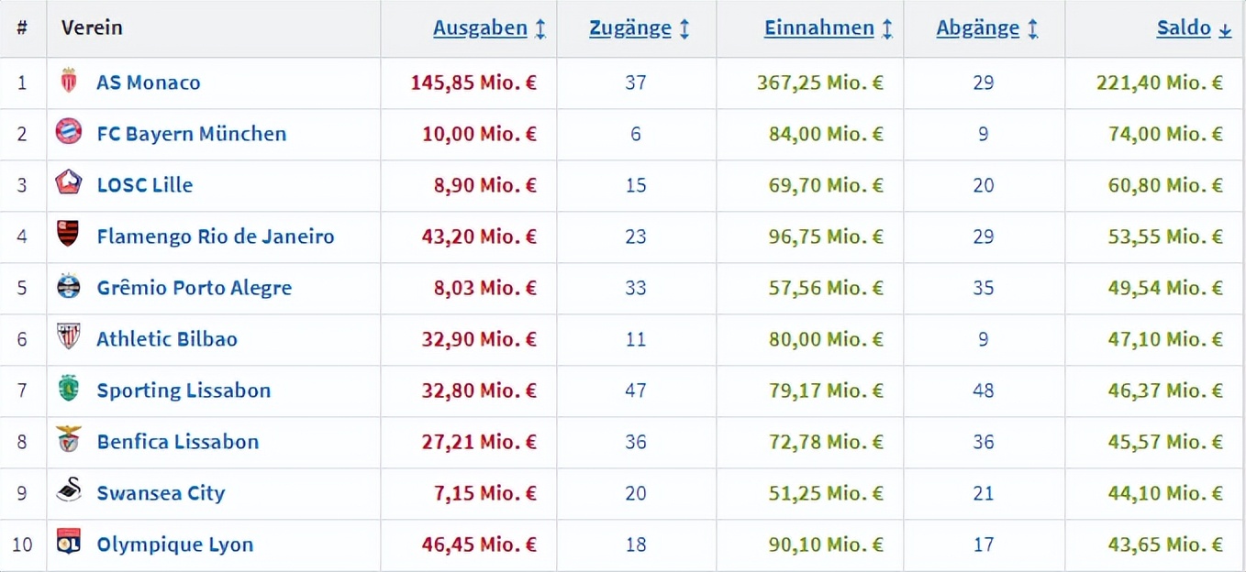
Task: Toggle Saldo descending sort arrow
Action: click(1225, 29)
